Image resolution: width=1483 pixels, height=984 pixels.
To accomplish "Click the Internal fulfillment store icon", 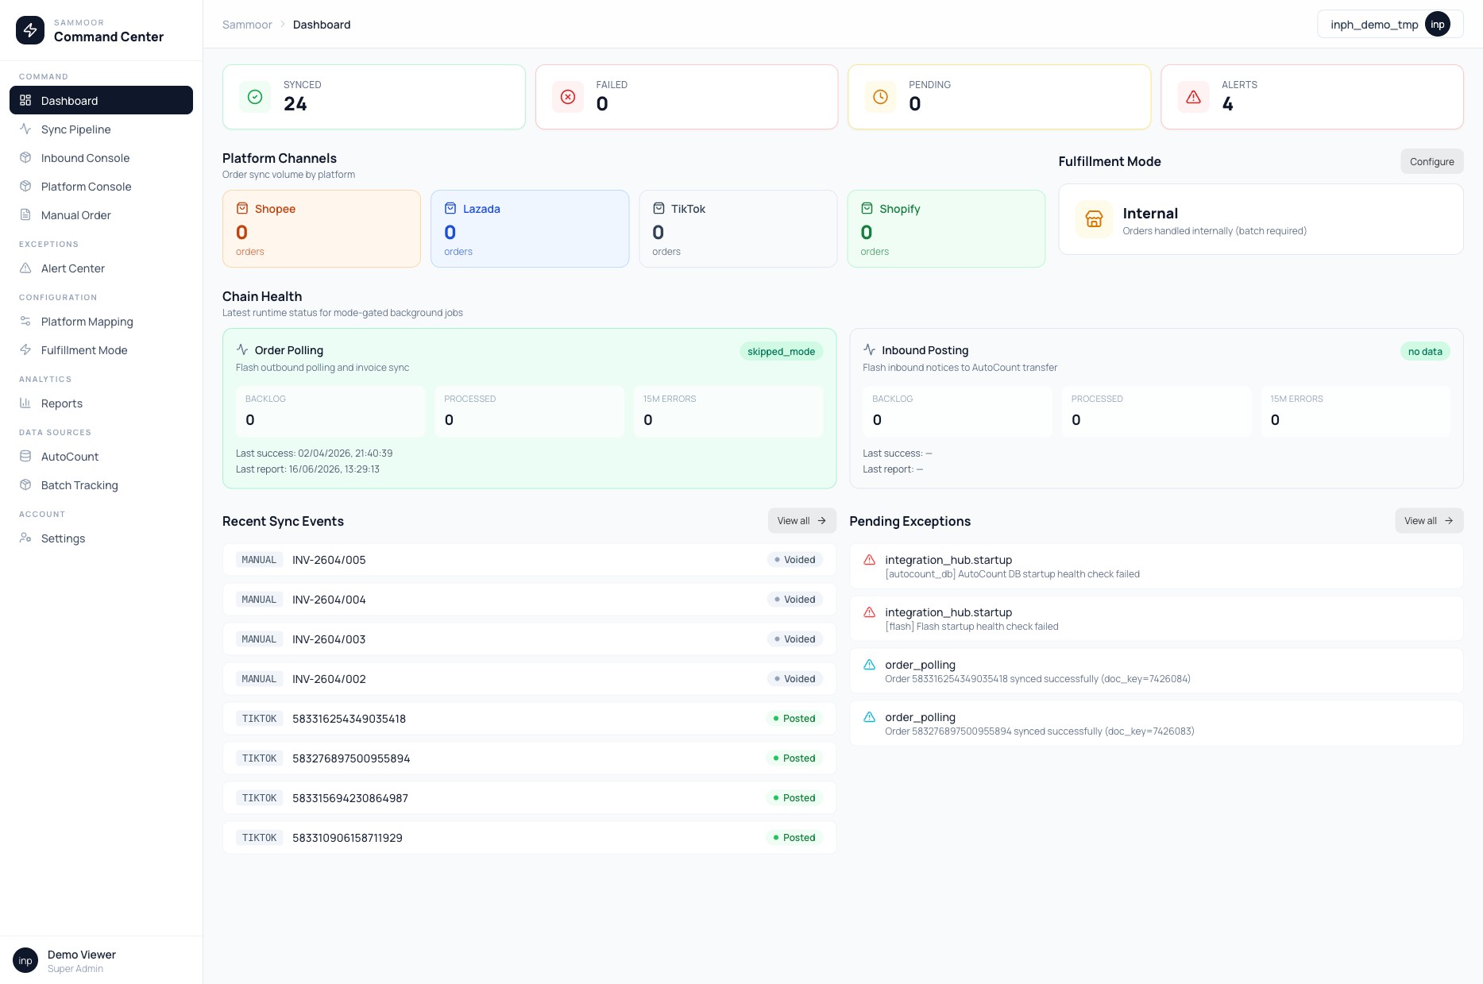I will (x=1094, y=219).
